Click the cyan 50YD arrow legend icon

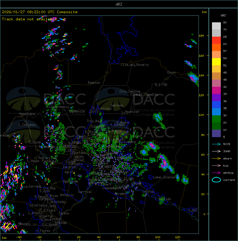[x=216, y=144]
